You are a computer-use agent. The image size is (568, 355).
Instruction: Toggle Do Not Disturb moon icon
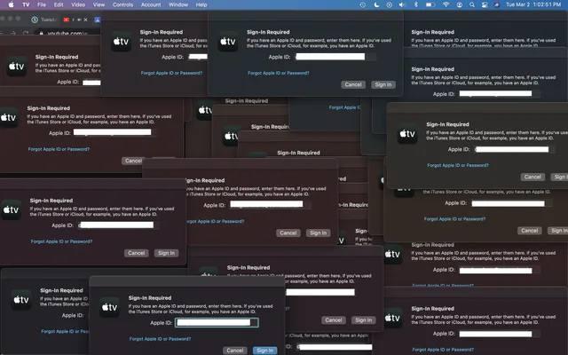[x=376, y=4]
